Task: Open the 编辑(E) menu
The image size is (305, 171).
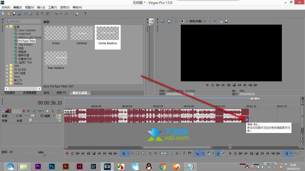Action: [17, 7]
